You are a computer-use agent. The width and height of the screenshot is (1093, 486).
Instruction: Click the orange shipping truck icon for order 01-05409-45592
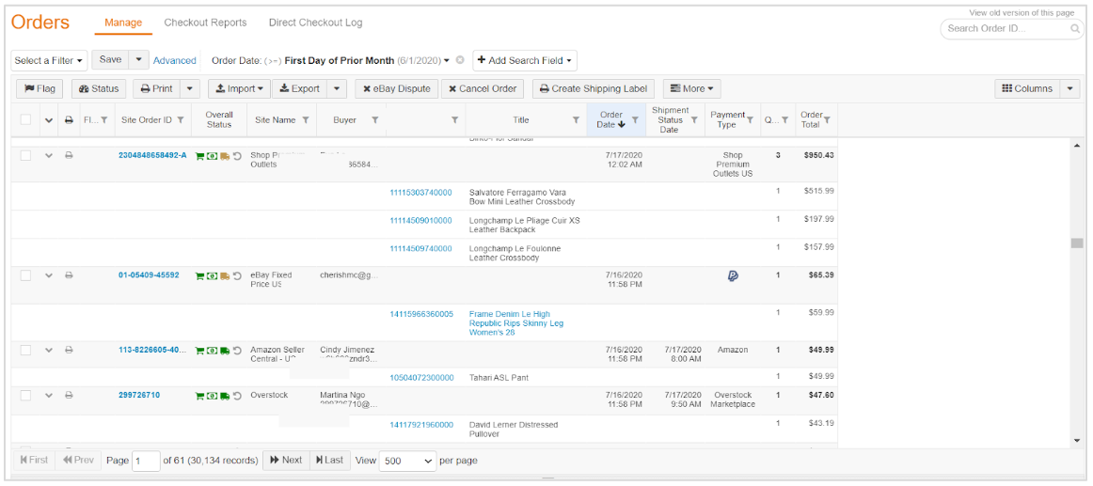point(225,275)
